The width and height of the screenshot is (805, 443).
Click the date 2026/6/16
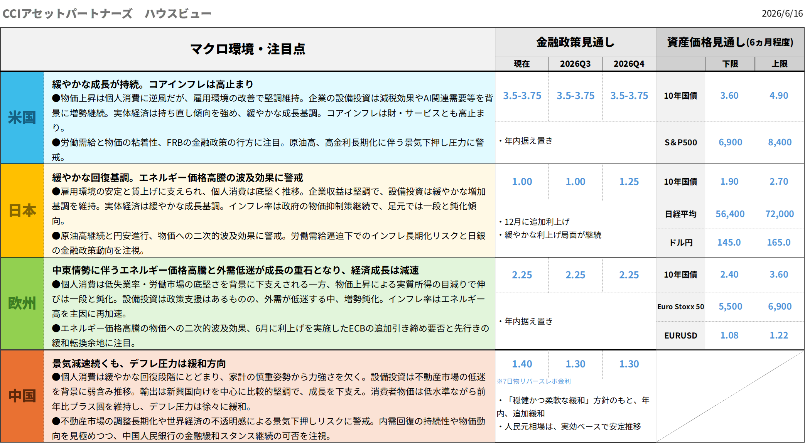tap(782, 13)
